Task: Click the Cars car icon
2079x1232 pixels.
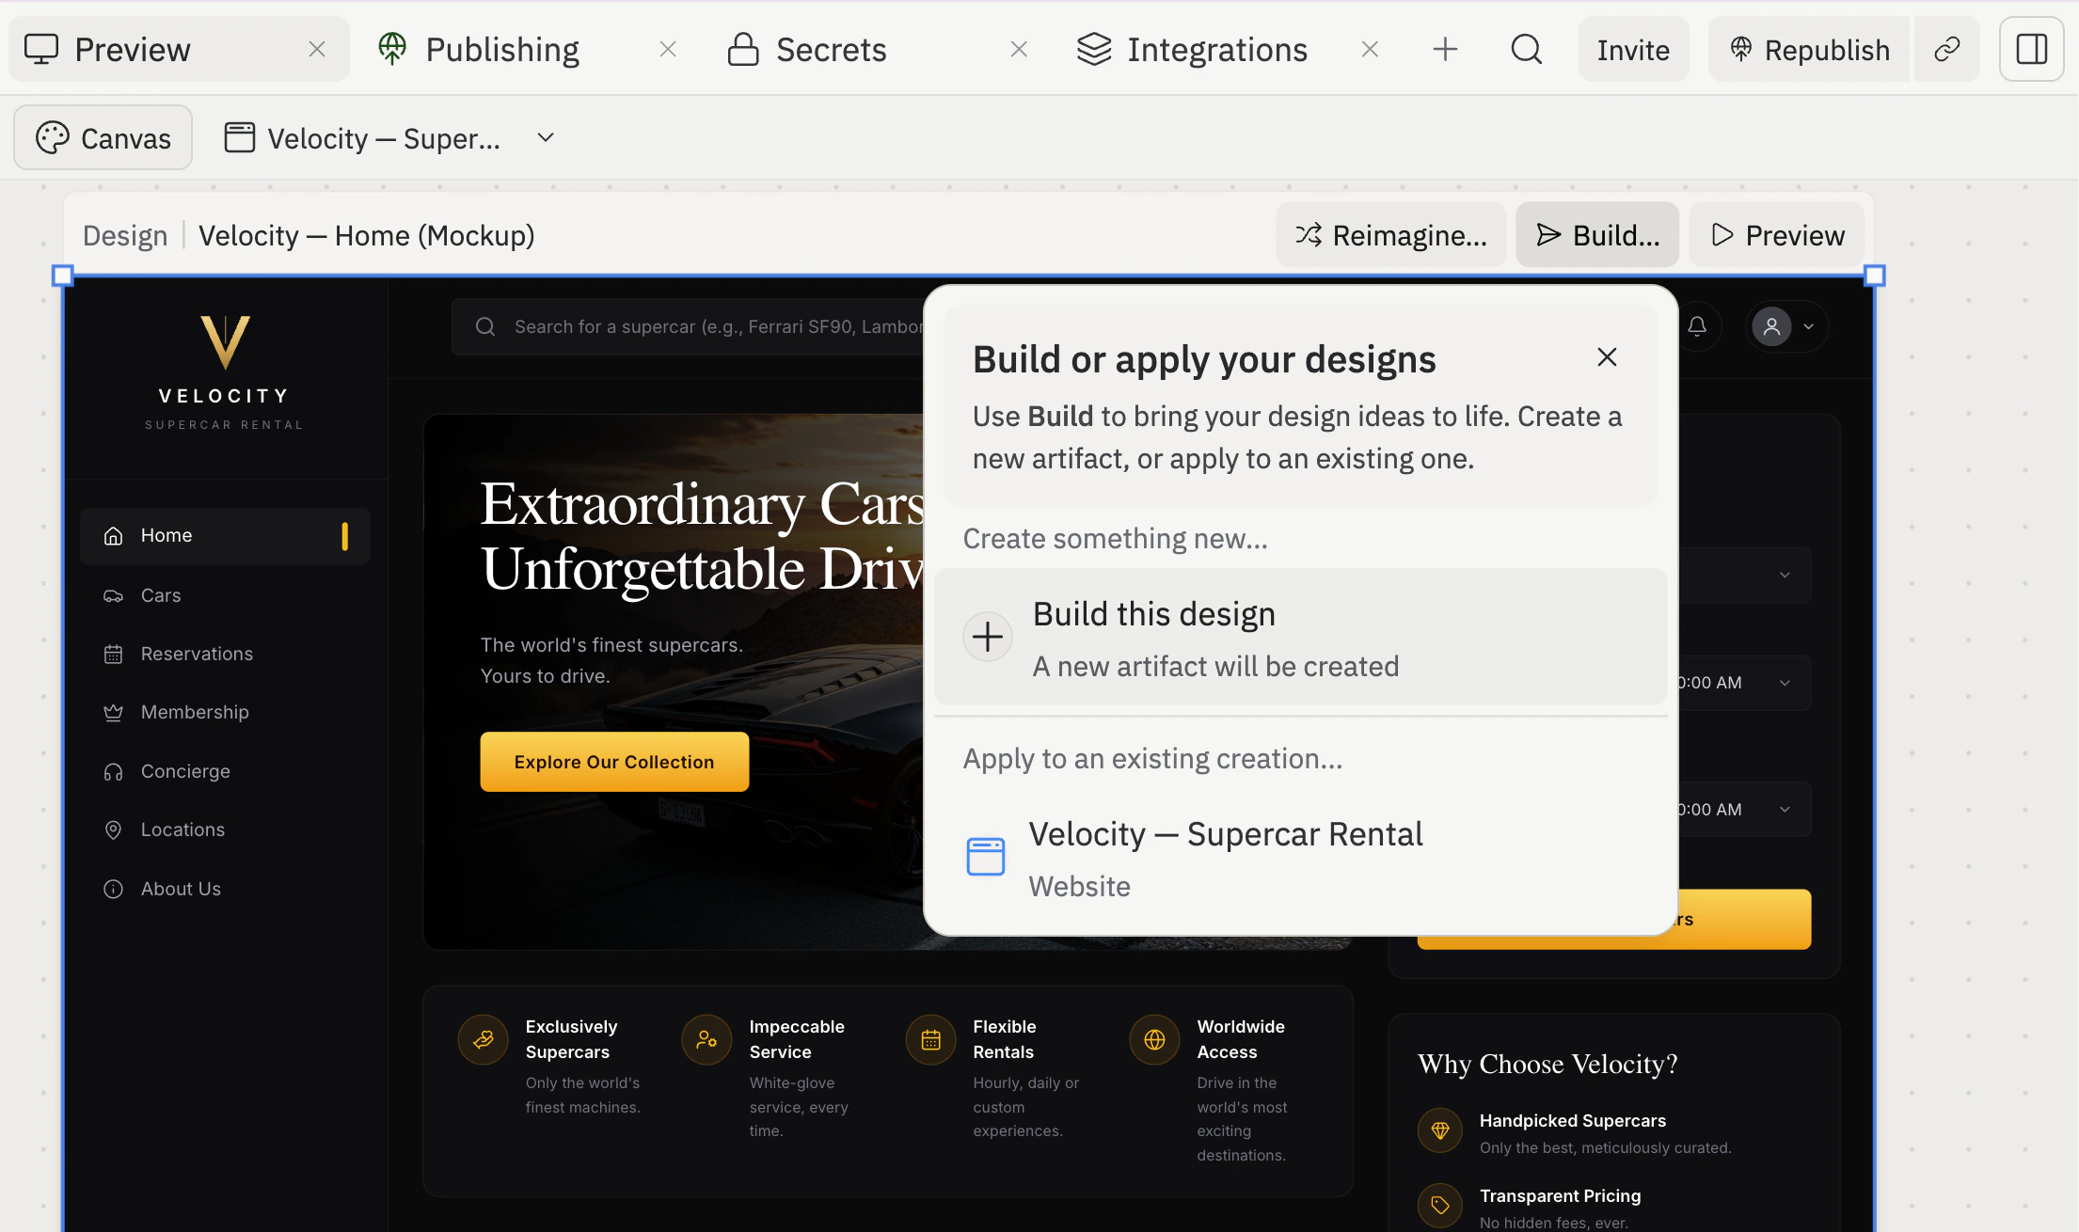Action: pos(113,595)
